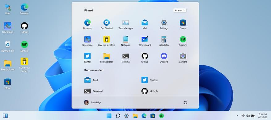Open Edge browser from the taskbar

144,116
